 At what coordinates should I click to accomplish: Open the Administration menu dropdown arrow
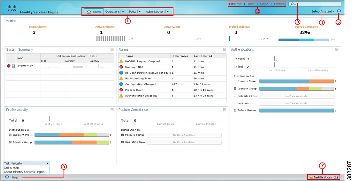pos(168,12)
